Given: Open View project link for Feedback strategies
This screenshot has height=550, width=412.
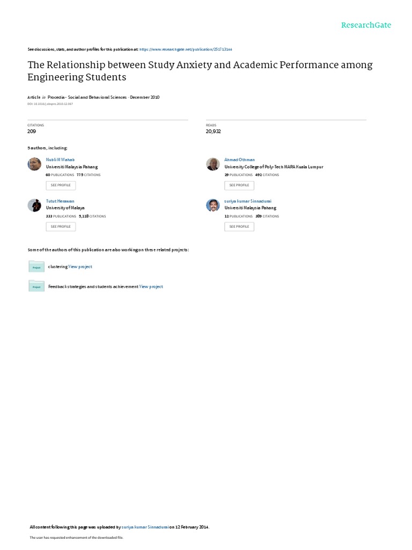Looking at the screenshot, I should pyautogui.click(x=151, y=287).
